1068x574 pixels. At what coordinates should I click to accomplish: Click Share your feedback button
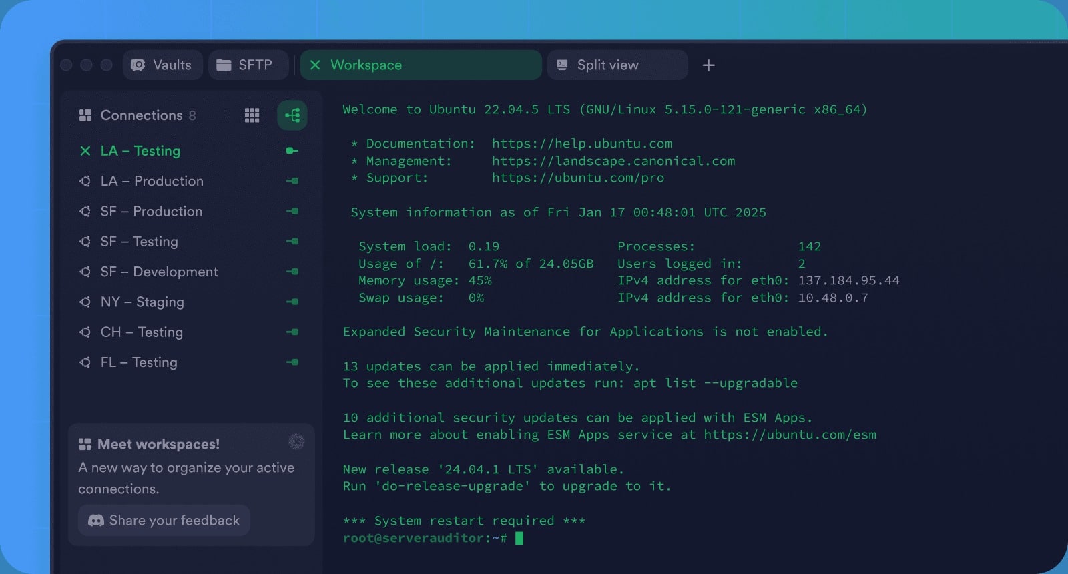coord(164,520)
